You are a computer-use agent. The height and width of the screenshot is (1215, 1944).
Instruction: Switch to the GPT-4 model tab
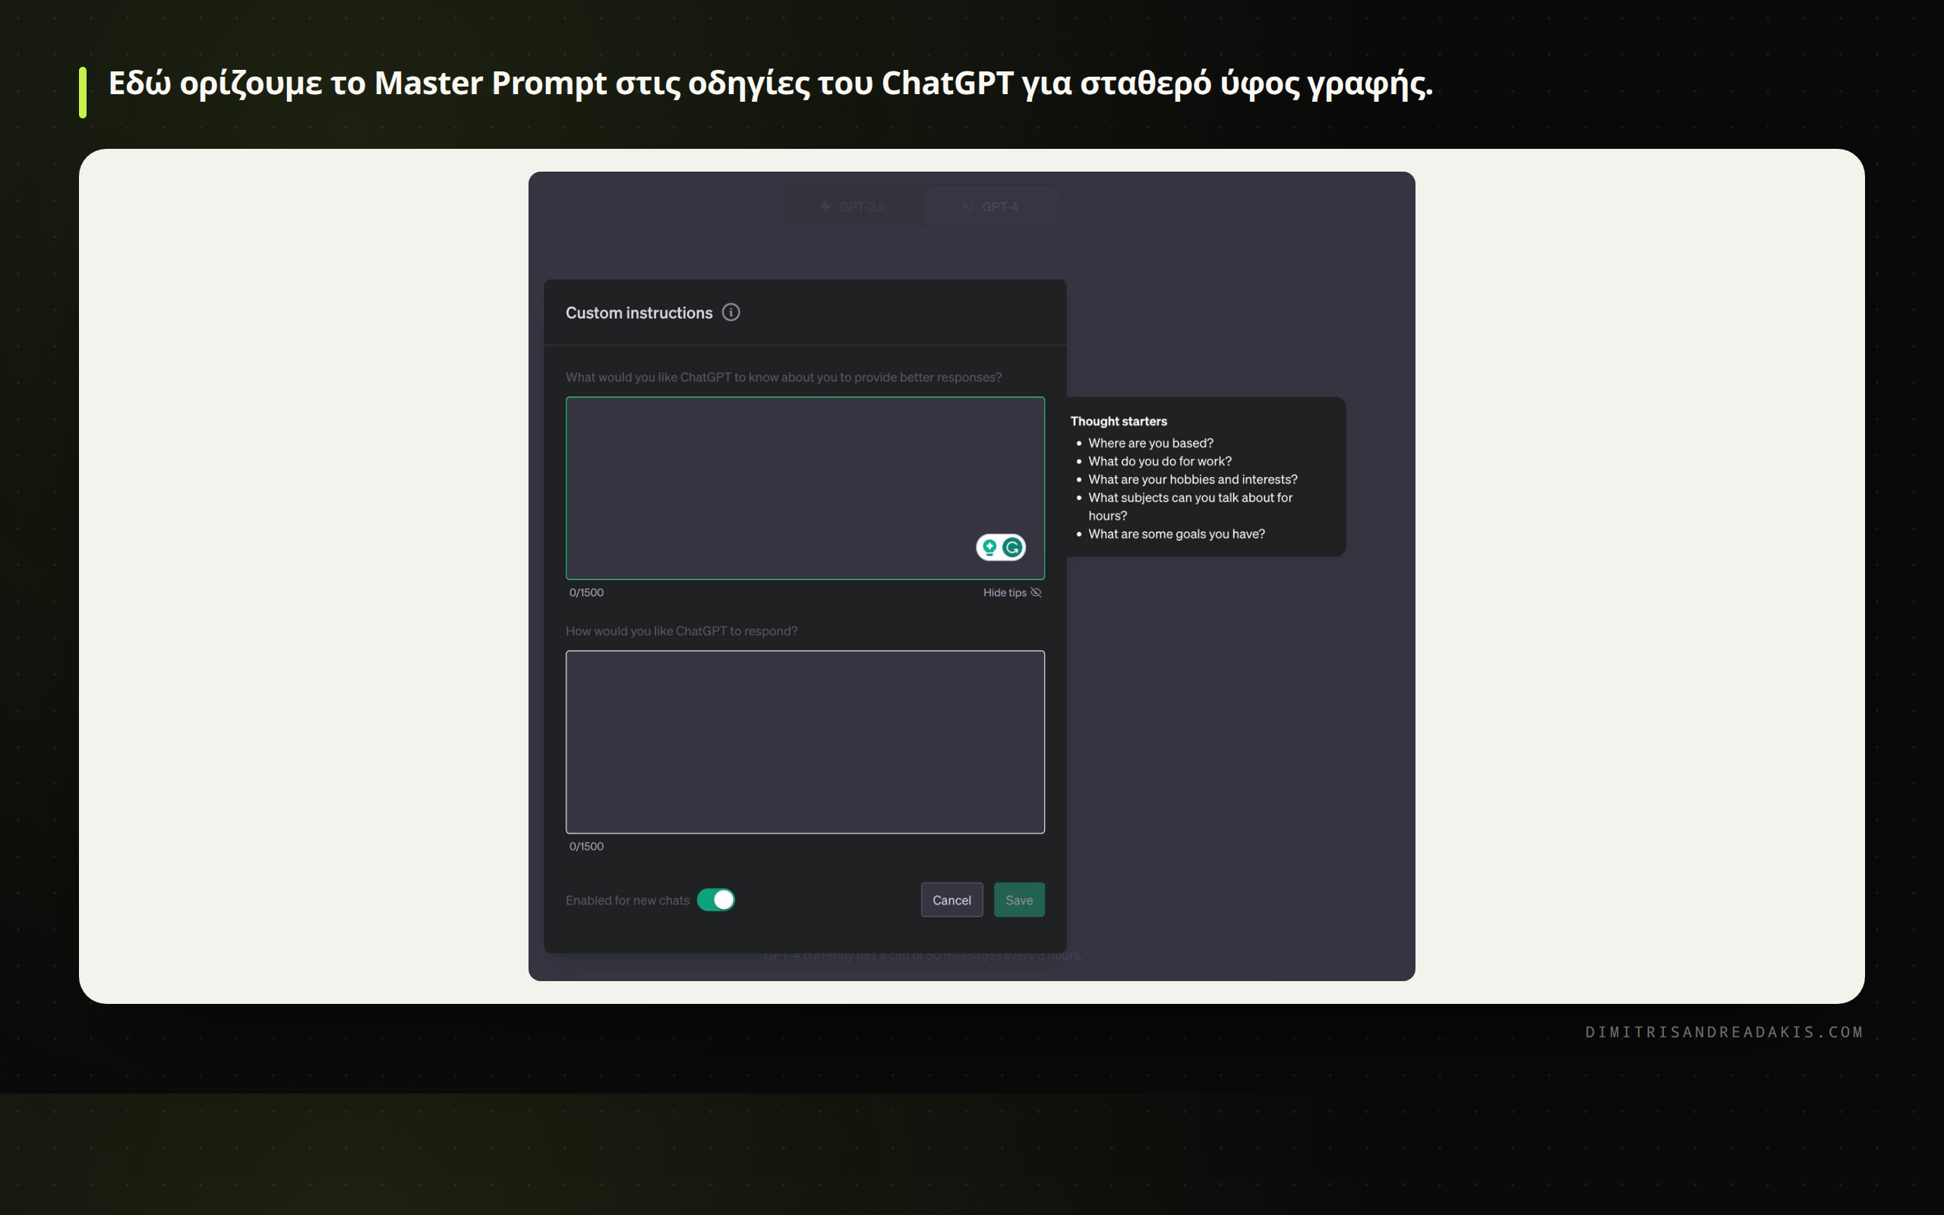[990, 207]
